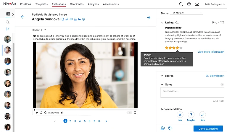Open the Assessments tab
The height and width of the screenshot is (132, 227).
[111, 4]
